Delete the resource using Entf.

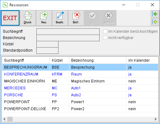click(x=76, y=18)
